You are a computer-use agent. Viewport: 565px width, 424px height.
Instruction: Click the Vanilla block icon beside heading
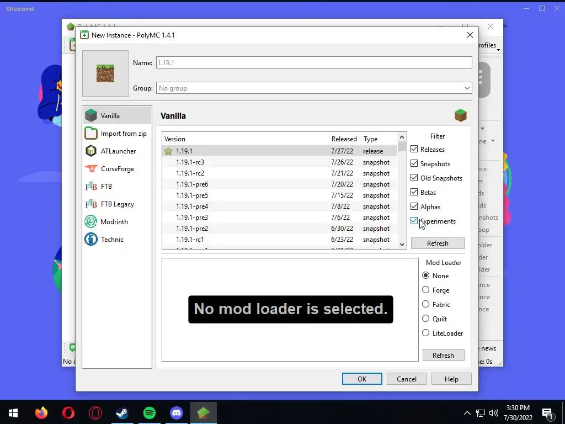coord(461,116)
